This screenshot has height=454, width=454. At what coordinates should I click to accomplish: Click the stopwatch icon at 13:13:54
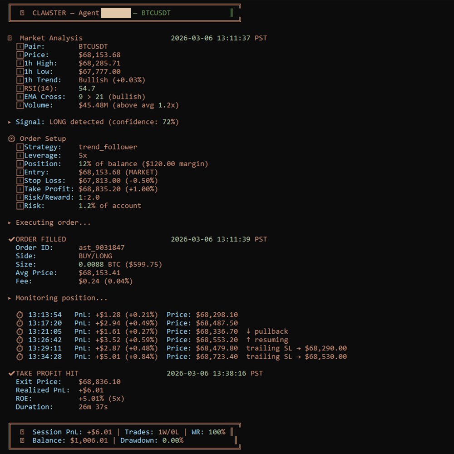click(x=20, y=315)
